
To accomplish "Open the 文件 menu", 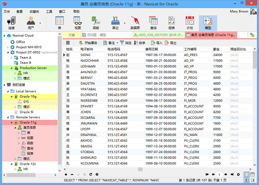I will pyautogui.click(x=7, y=11).
